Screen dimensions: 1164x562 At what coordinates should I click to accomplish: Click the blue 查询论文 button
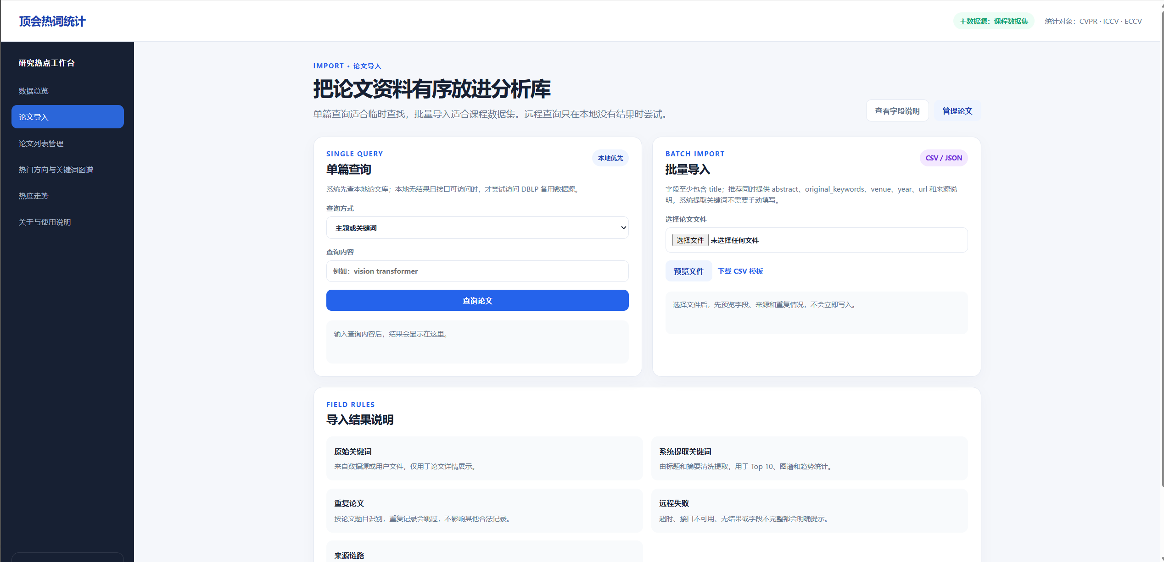point(477,301)
